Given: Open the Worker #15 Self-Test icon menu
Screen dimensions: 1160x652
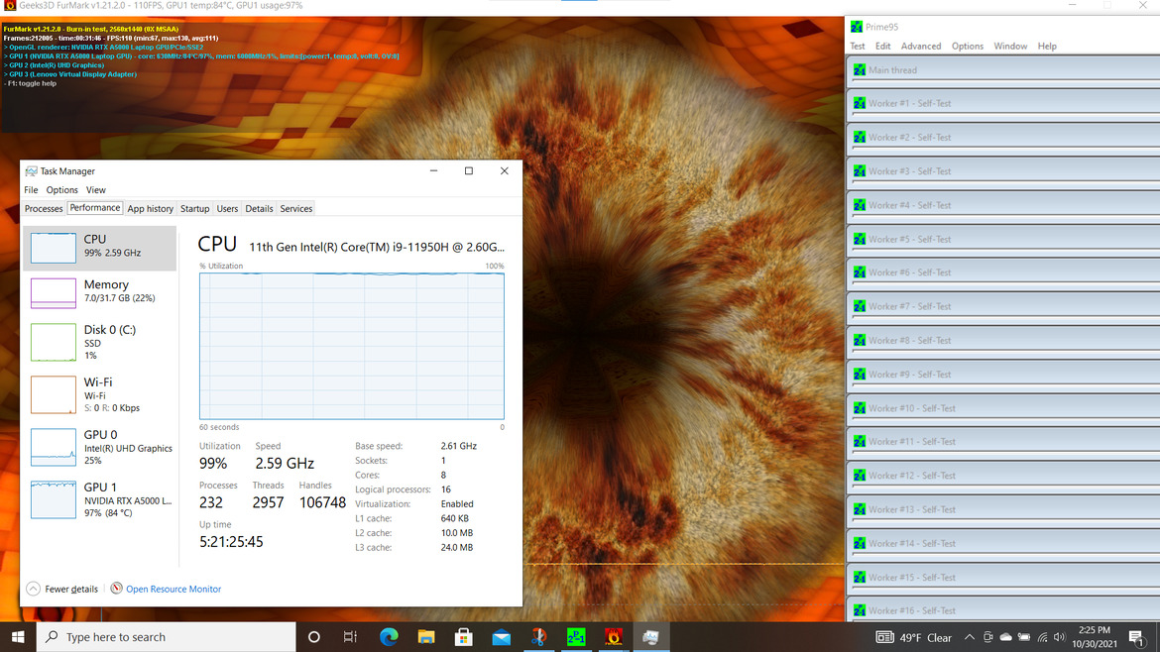Looking at the screenshot, I should [x=859, y=578].
